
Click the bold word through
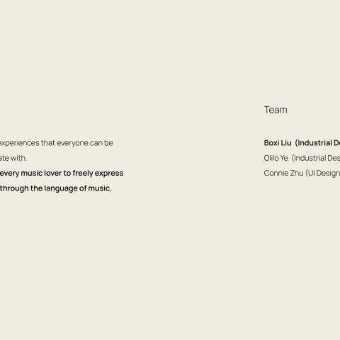(x=14, y=188)
